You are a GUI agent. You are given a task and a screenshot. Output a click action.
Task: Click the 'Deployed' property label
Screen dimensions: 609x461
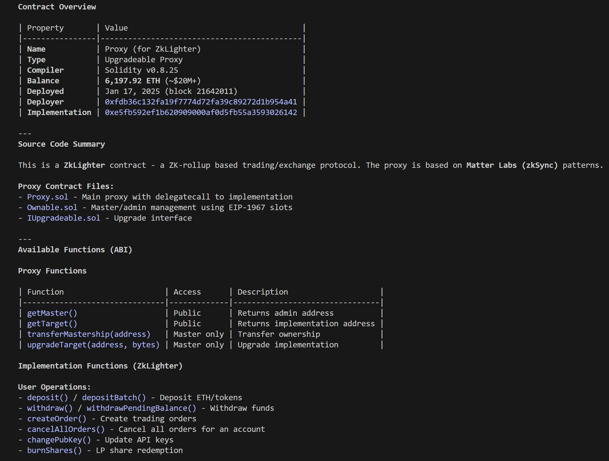[x=46, y=91]
